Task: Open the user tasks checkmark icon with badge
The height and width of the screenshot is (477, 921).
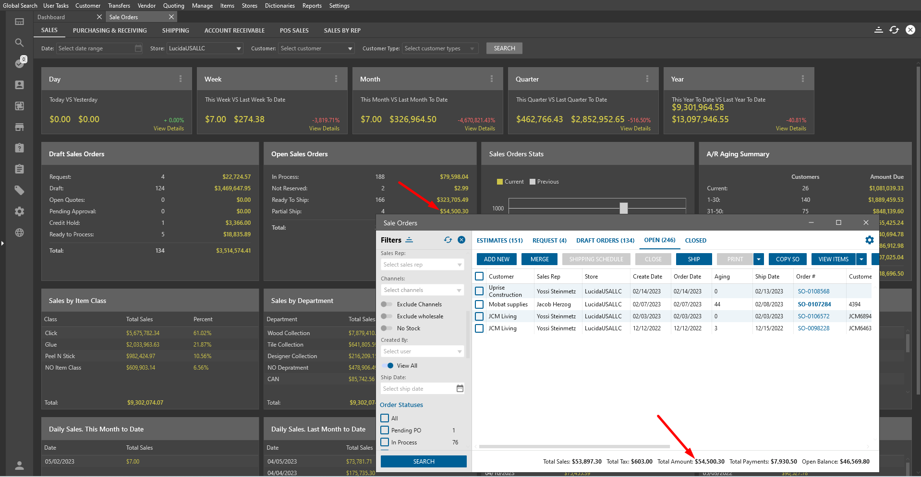Action: click(19, 63)
